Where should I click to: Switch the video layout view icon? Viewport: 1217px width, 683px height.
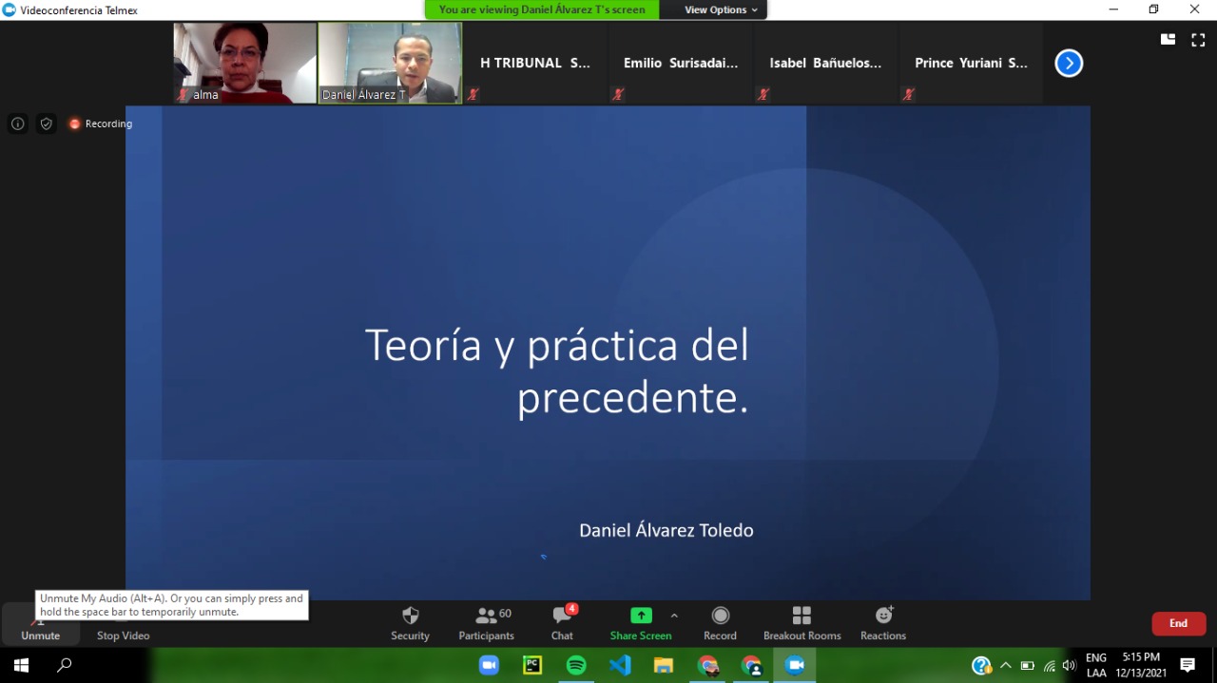pyautogui.click(x=1168, y=40)
